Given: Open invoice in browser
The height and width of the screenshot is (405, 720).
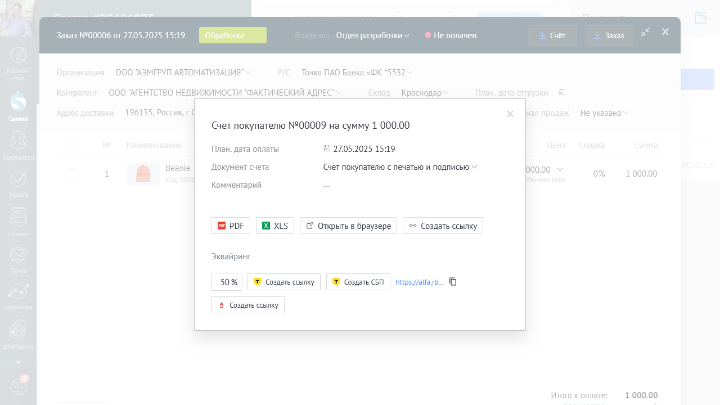Looking at the screenshot, I should click(x=348, y=226).
